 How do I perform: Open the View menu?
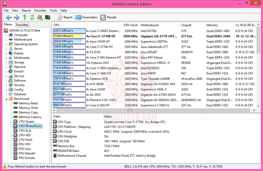pyautogui.click(x=15, y=10)
